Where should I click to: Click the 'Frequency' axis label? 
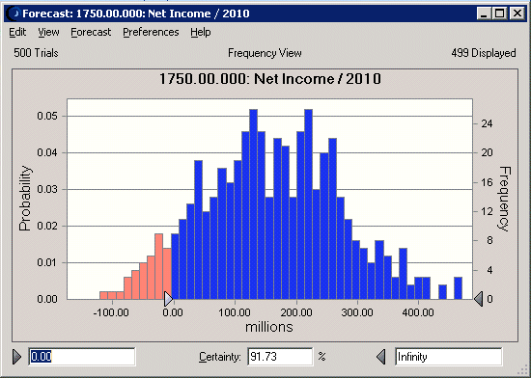tap(504, 199)
